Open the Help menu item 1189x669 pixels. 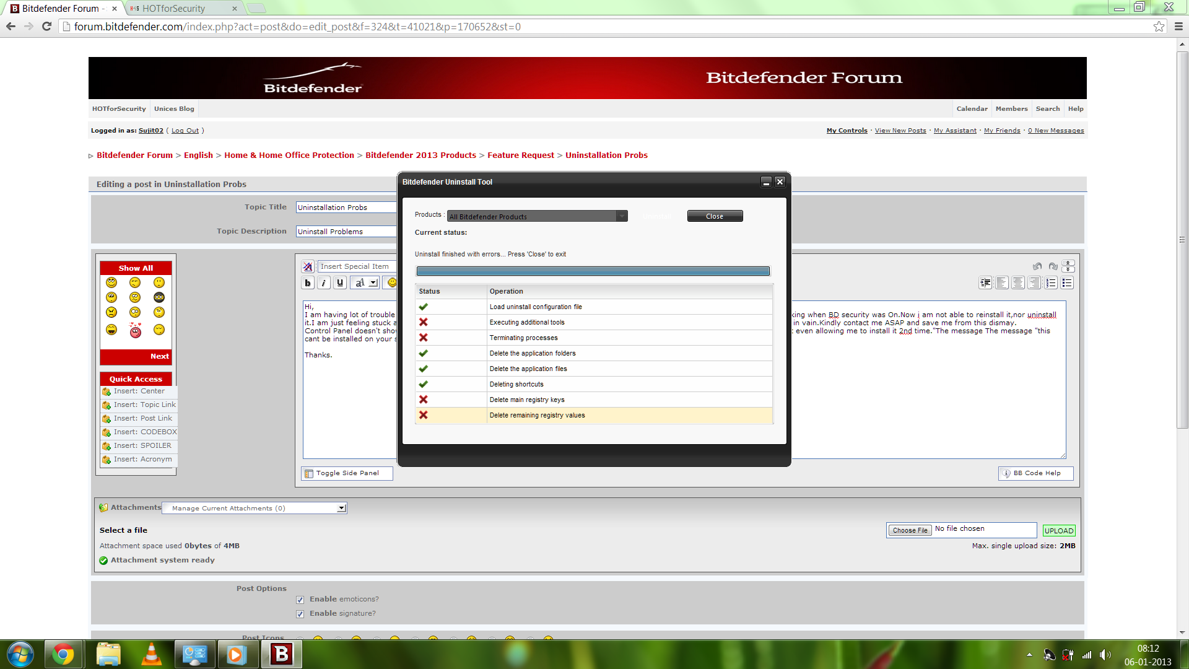[1076, 109]
